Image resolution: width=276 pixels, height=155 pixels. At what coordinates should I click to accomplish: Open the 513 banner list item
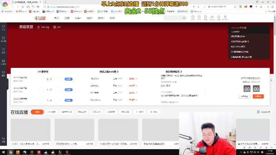239,52
